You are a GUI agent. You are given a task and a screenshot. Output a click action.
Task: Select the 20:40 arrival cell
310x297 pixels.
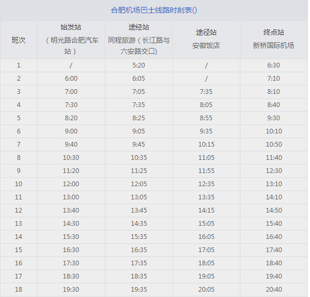(x=274, y=290)
